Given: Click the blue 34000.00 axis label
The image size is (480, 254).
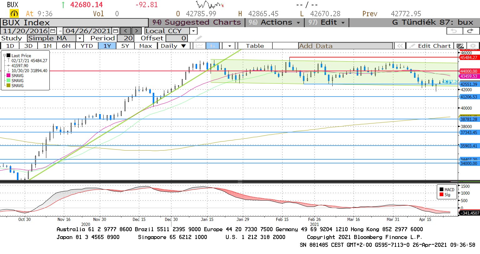Looking at the screenshot, I should 469,163.
